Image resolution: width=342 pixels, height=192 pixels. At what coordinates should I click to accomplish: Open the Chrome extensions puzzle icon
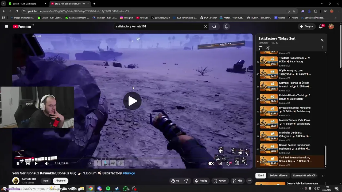click(x=316, y=11)
